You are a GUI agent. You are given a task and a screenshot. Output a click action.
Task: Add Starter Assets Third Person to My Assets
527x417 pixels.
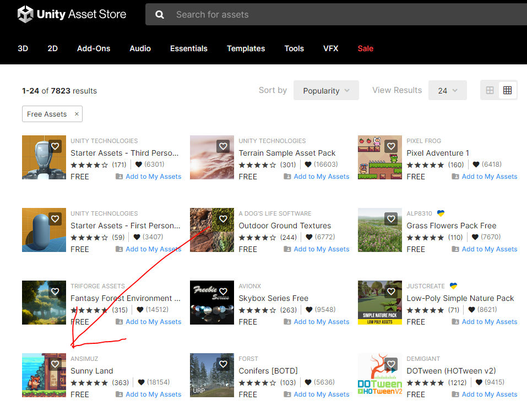(153, 176)
